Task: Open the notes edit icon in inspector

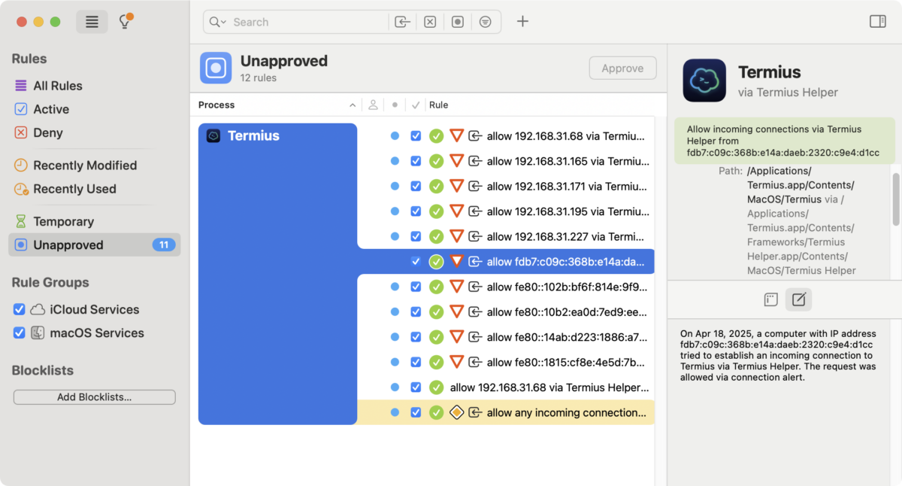Action: (x=798, y=299)
